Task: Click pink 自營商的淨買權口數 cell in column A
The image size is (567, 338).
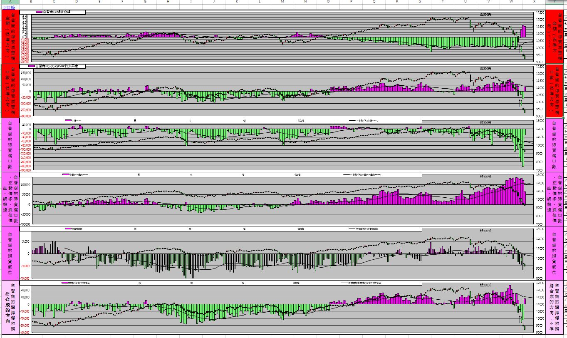Action: 10,145
